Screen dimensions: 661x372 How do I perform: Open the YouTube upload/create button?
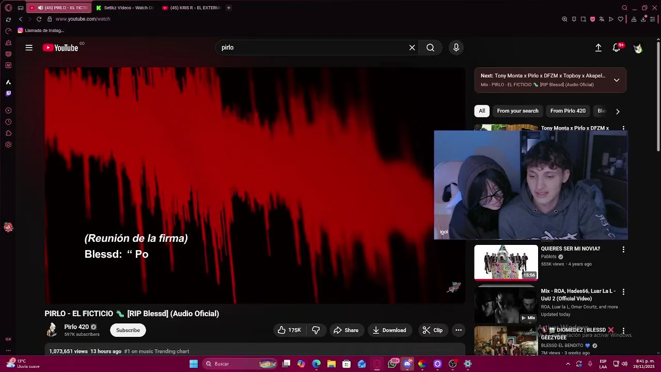coord(598,48)
